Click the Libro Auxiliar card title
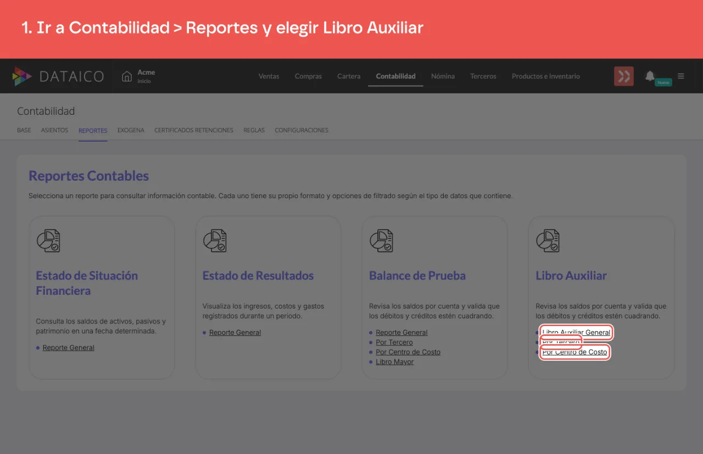Viewport: 703px width, 454px height. click(571, 276)
